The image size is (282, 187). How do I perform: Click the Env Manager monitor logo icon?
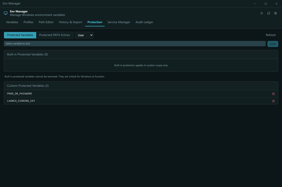coord(6,13)
